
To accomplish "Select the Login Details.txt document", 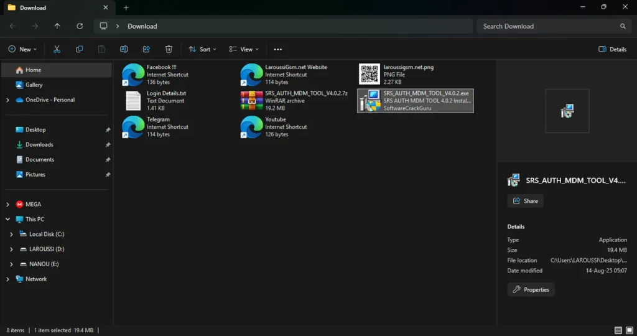I will [155, 101].
